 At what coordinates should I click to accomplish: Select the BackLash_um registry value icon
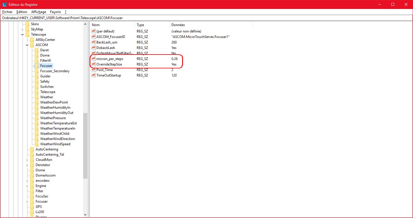(94, 42)
